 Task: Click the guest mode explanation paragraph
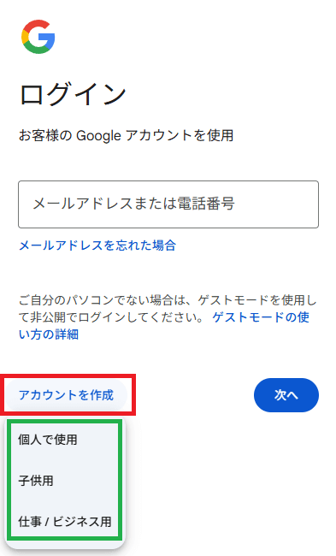168,317
